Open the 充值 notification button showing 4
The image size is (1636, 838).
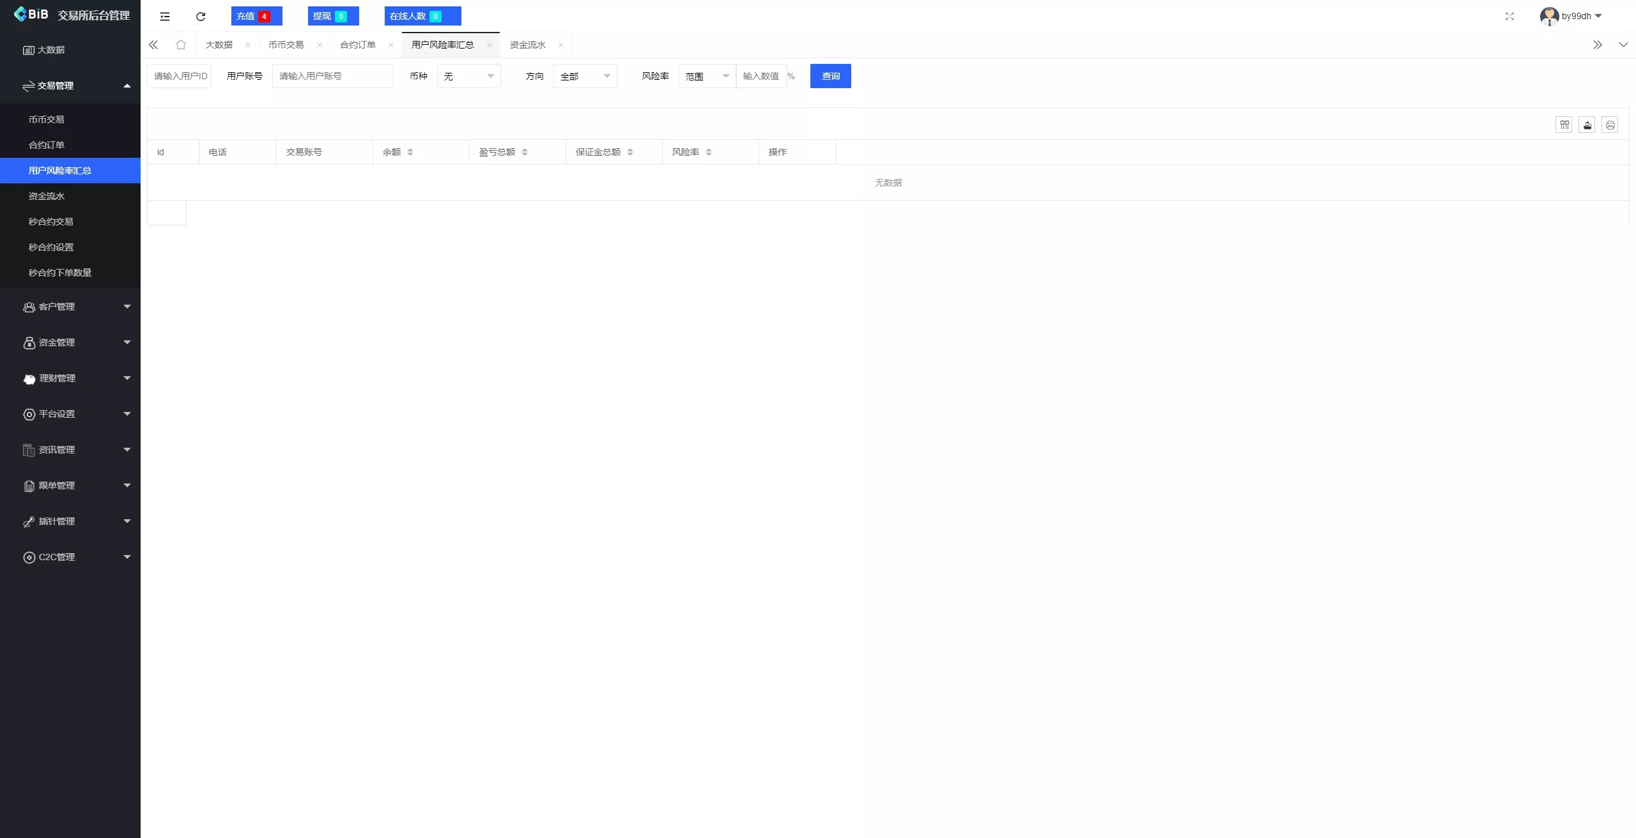(x=256, y=16)
